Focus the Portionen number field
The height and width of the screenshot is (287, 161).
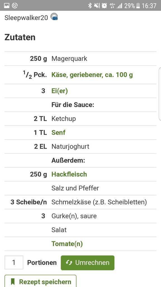click(14, 262)
